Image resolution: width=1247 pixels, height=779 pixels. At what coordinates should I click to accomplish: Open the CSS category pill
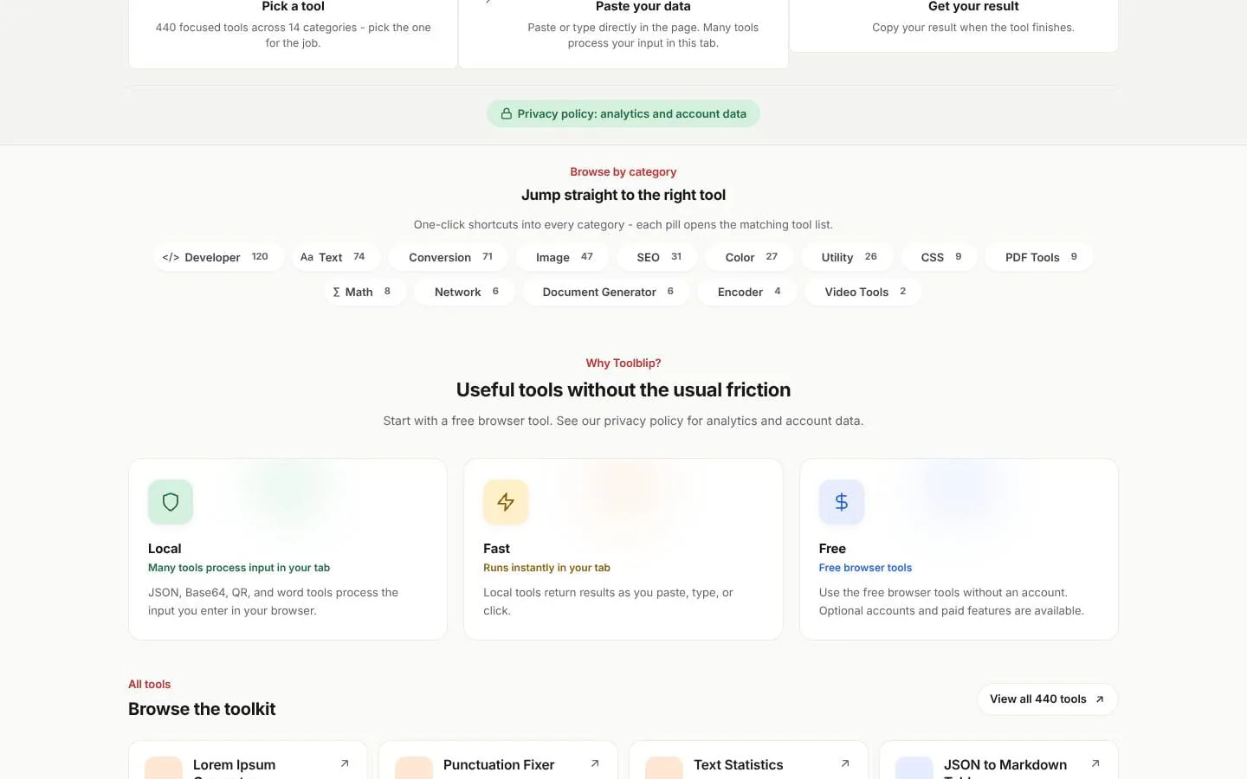click(939, 257)
